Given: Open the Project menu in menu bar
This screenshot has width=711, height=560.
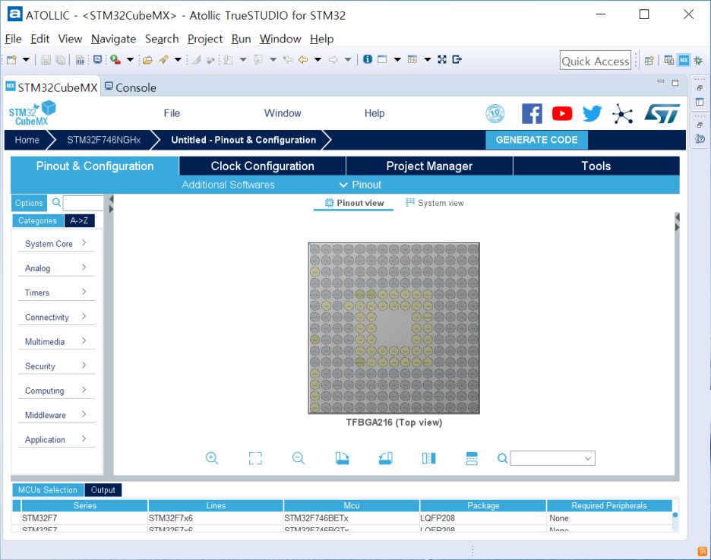Looking at the screenshot, I should pos(205,39).
